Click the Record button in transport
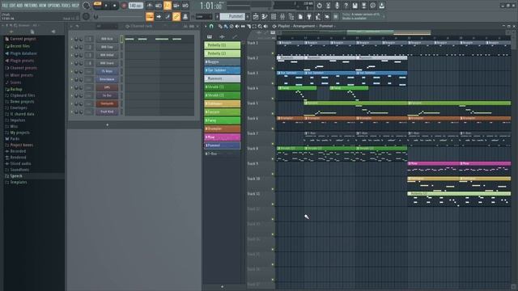Image resolution: width=518 pixels, height=291 pixels. click(124, 6)
